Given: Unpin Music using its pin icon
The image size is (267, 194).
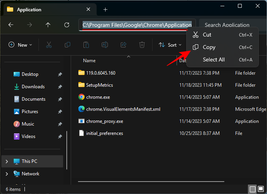Looking at the screenshot, I should coord(60,124).
